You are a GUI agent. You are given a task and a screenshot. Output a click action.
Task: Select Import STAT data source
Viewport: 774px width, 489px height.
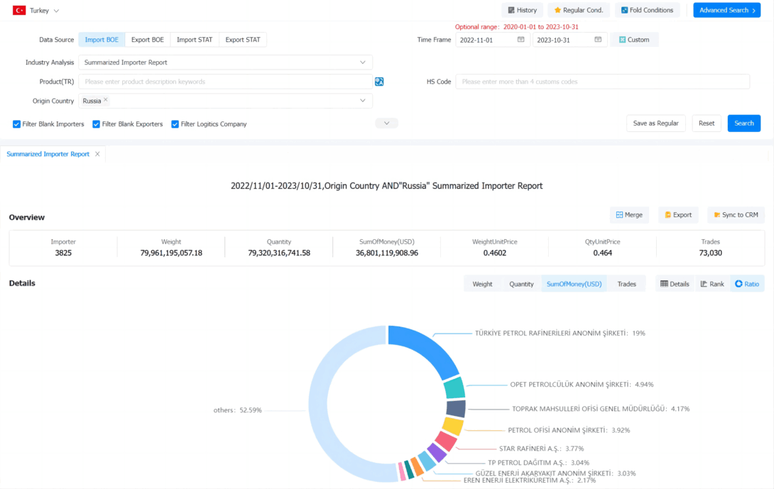click(x=195, y=40)
